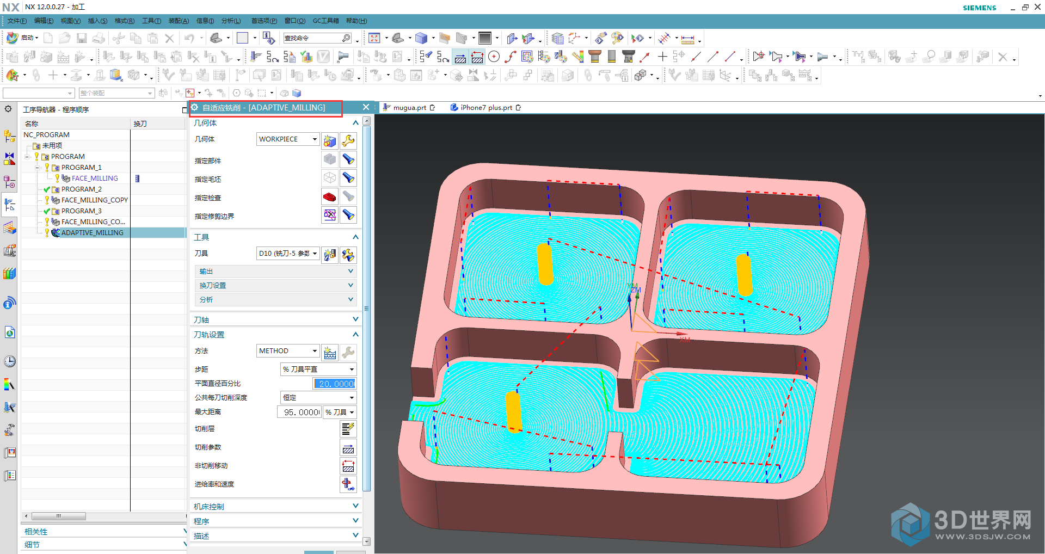1045x554 pixels.
Task: Click the red specify check body icon
Action: point(330,197)
